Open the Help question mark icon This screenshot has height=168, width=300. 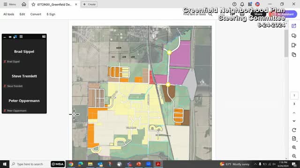point(234,4)
